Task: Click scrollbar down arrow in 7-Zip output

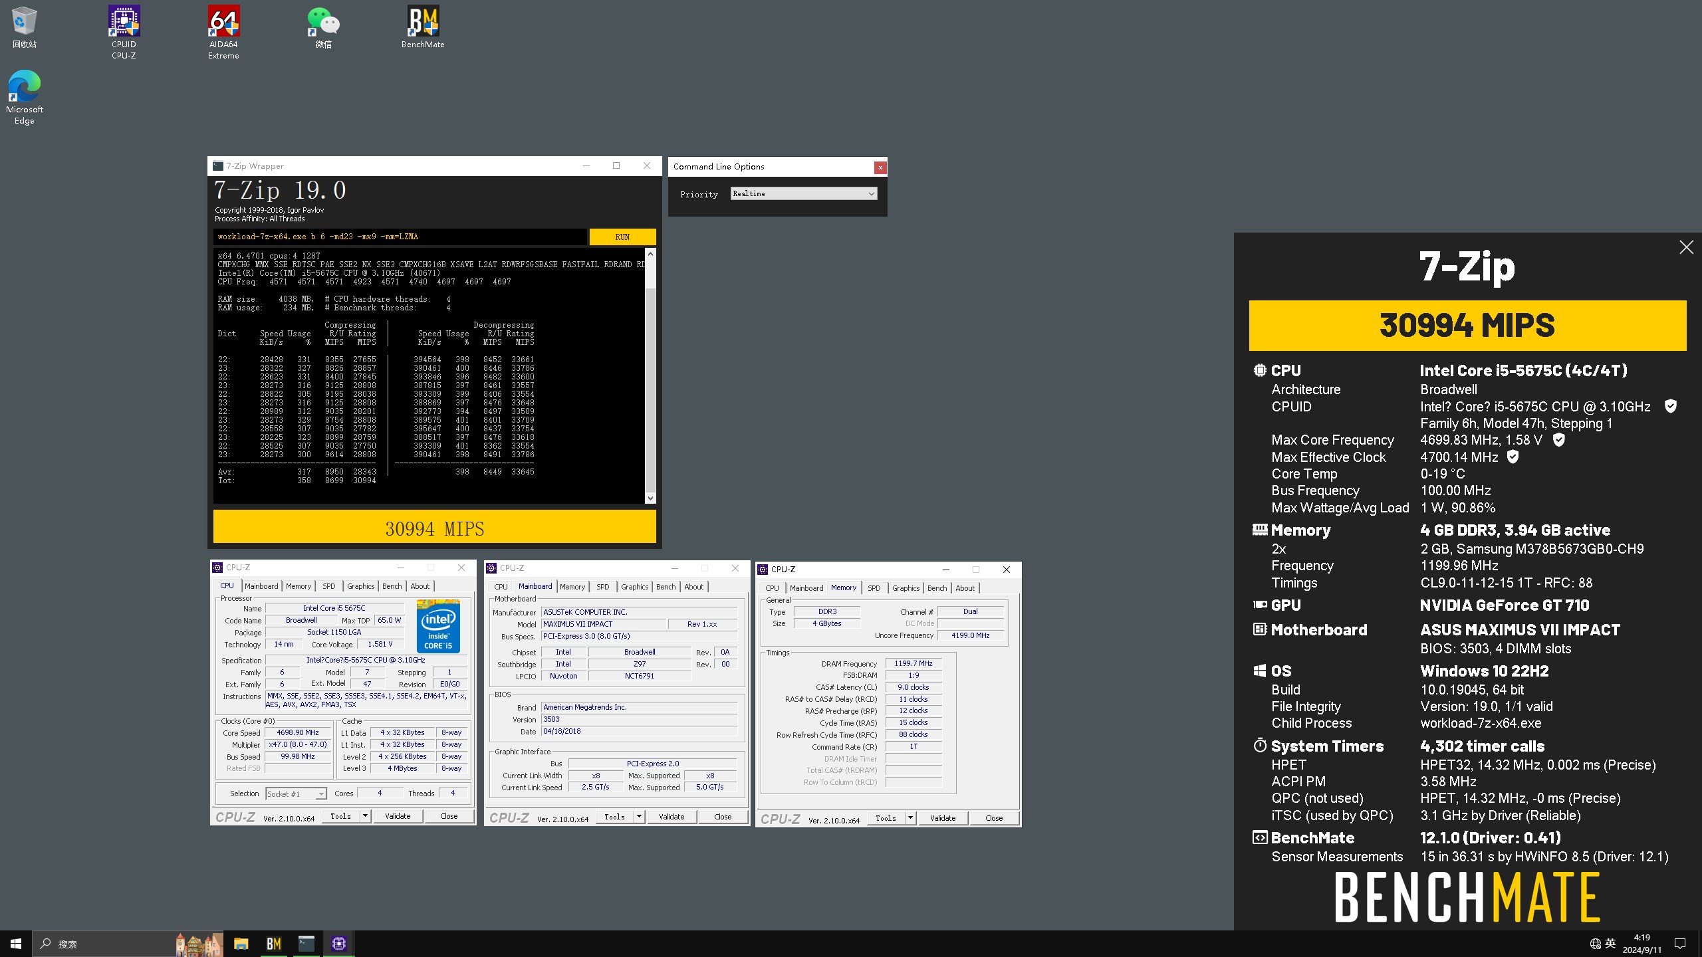Action: point(650,498)
